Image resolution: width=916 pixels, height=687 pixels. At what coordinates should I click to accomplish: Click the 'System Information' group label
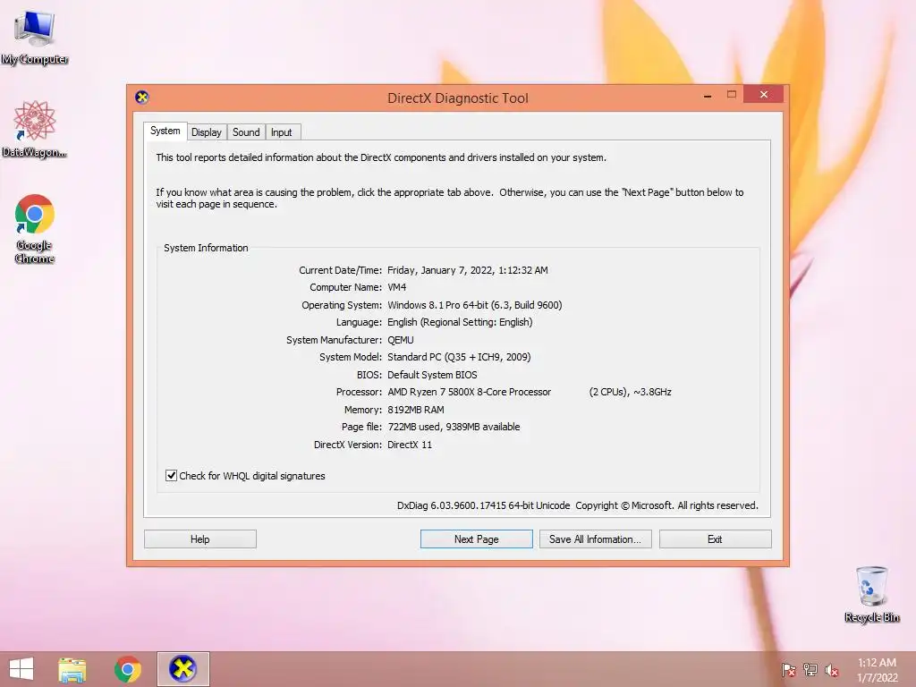click(207, 248)
